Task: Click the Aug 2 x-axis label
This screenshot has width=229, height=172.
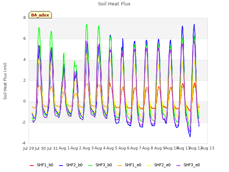Action: click(76, 148)
